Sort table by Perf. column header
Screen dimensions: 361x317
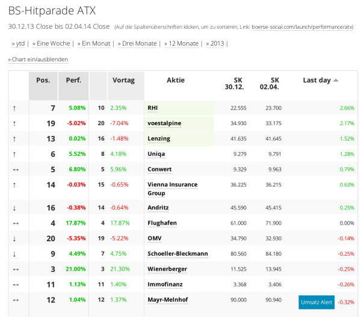pyautogui.click(x=73, y=80)
